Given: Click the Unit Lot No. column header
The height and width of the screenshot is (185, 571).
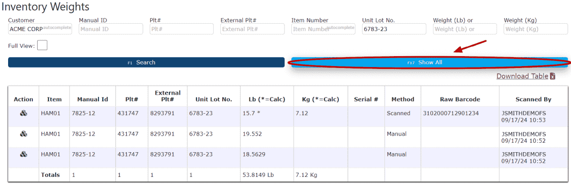Looking at the screenshot, I should coord(214,99).
